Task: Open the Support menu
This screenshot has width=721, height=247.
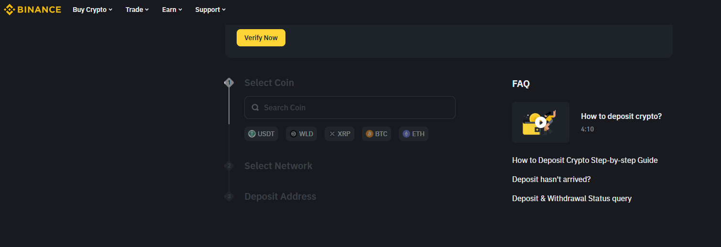Action: 210,10
